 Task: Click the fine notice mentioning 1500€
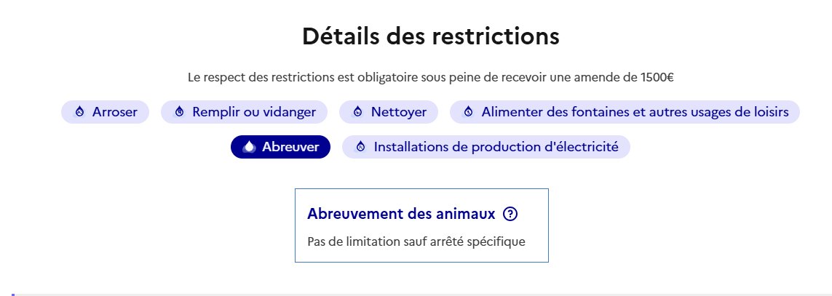pyautogui.click(x=431, y=77)
